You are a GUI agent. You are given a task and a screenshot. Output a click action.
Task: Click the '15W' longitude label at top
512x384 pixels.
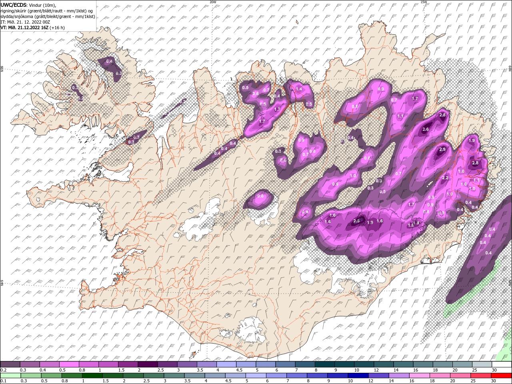click(423, 2)
